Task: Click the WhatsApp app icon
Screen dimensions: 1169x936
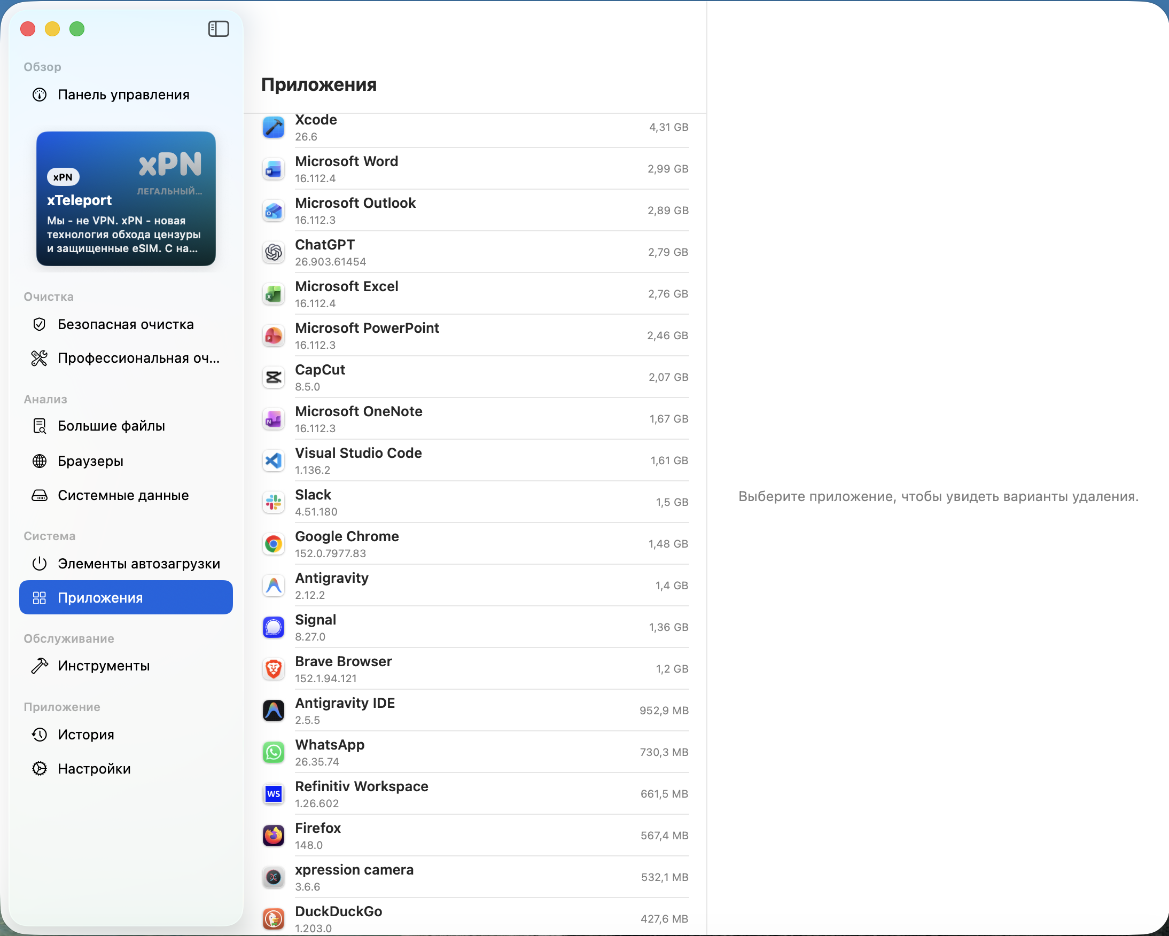Action: pyautogui.click(x=273, y=753)
